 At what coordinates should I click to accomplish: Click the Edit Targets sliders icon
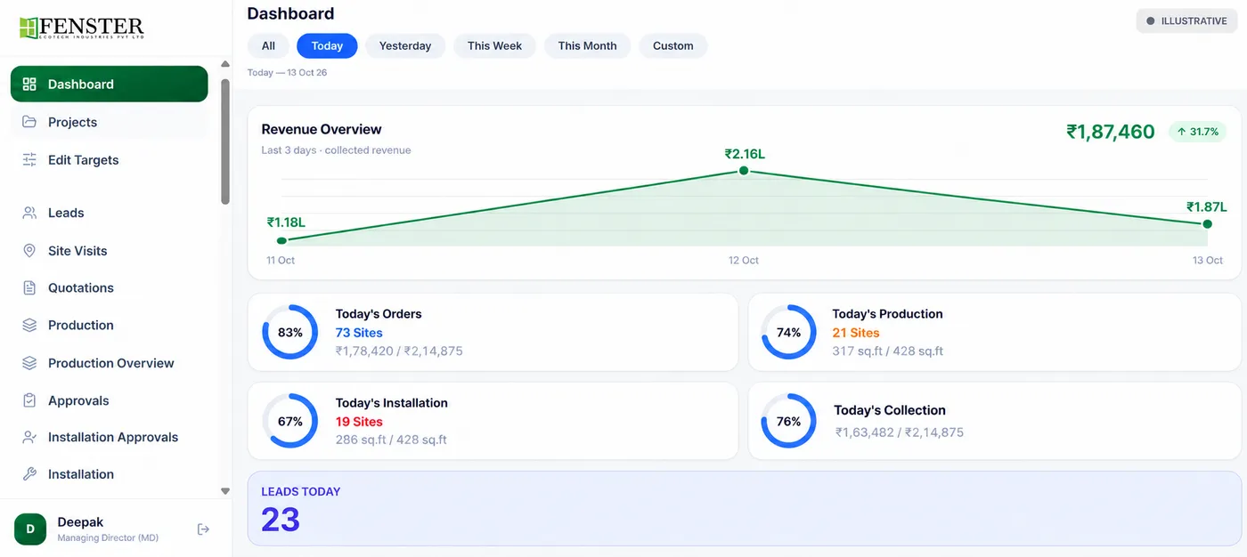tap(29, 160)
